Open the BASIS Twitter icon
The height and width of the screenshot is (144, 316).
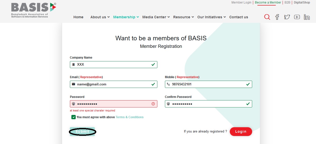[287, 17]
